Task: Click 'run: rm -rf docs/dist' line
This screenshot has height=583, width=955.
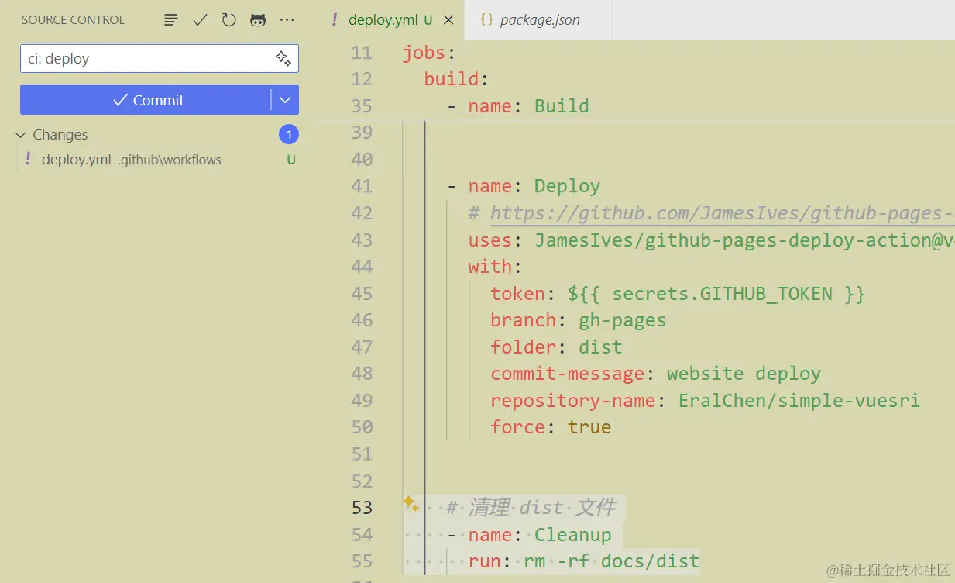Action: [583, 561]
